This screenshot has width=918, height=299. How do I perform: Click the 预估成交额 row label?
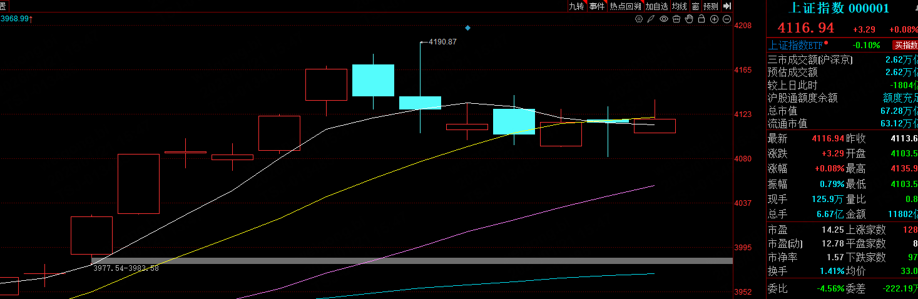[793, 73]
